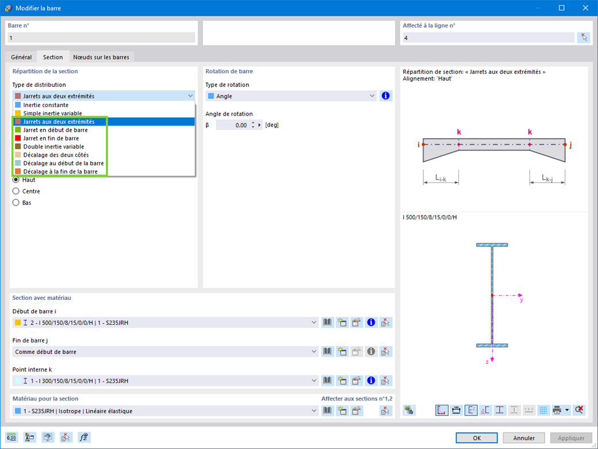Click the Annuler button
This screenshot has width=598, height=449.
point(524,438)
